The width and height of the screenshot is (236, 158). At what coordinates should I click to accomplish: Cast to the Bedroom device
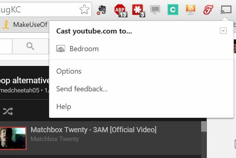141,49
